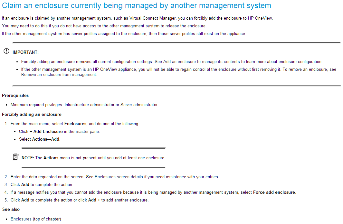The image size is (343, 224).
Task: Click the bold 'NOTE:' label
Action: point(28,158)
